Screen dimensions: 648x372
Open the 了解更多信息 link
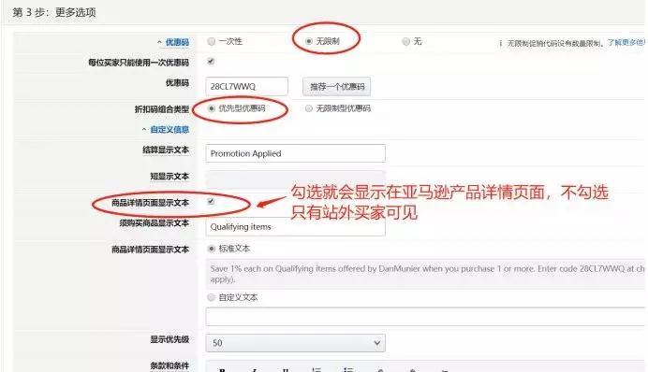point(626,42)
